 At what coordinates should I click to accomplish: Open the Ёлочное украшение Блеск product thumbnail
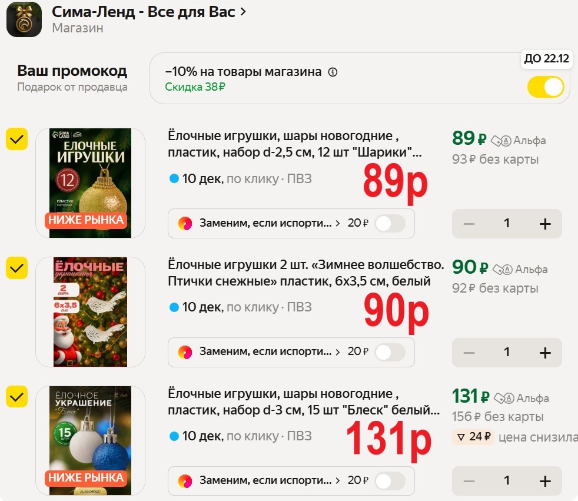tap(90, 440)
